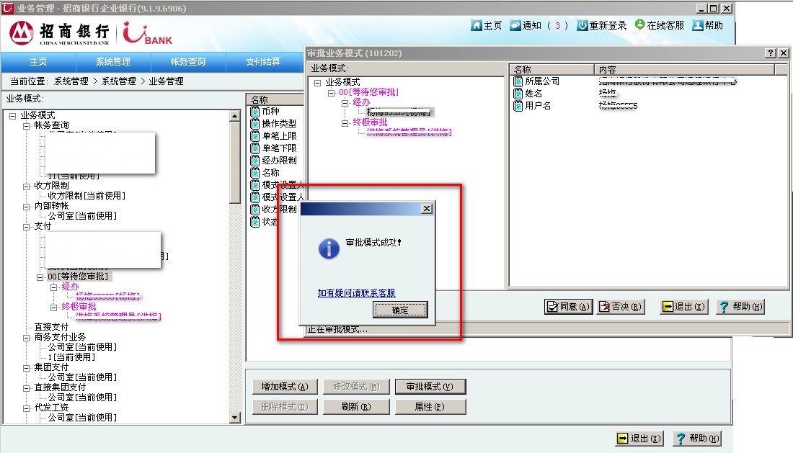Select the 币种 list item icon
Screen dimensions: 793x453
click(x=254, y=112)
